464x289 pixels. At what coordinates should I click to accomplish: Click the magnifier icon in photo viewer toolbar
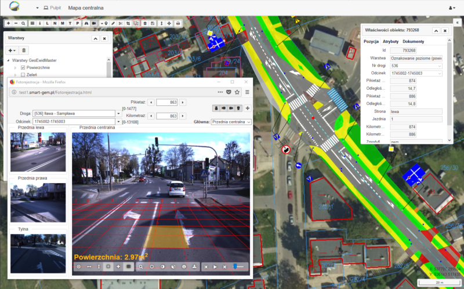tap(141, 266)
